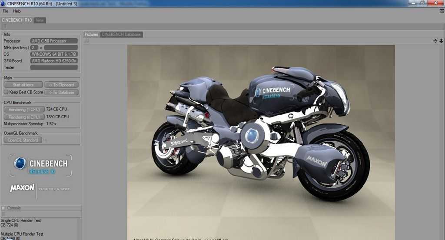This screenshot has width=445, height=240.
Task: Switch to the Pictures tab
Action: coord(91,34)
